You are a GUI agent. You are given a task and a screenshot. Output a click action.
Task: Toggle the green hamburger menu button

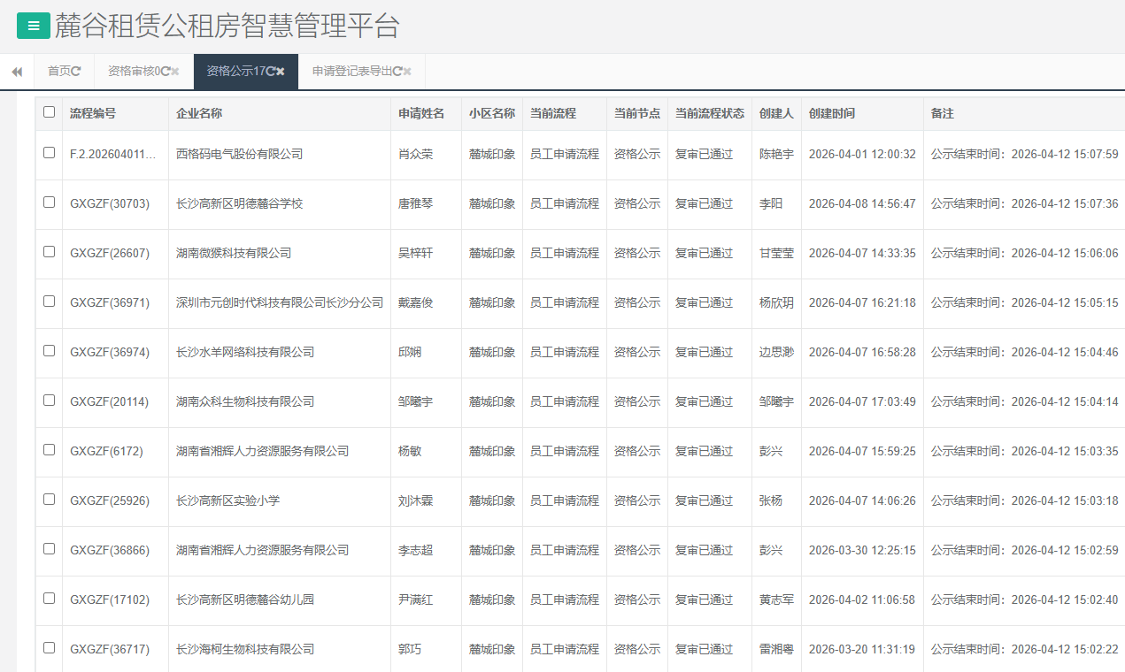coord(34,27)
